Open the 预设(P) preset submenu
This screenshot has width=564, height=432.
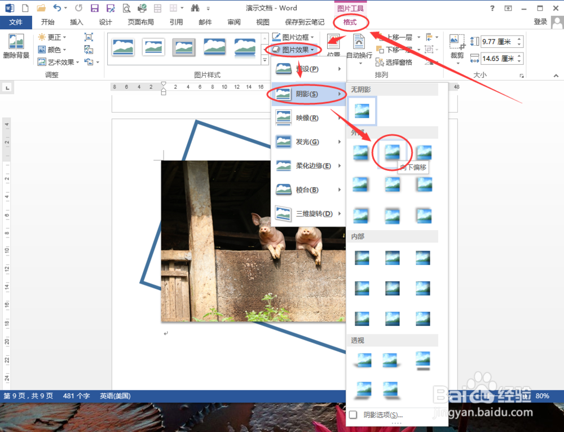309,69
